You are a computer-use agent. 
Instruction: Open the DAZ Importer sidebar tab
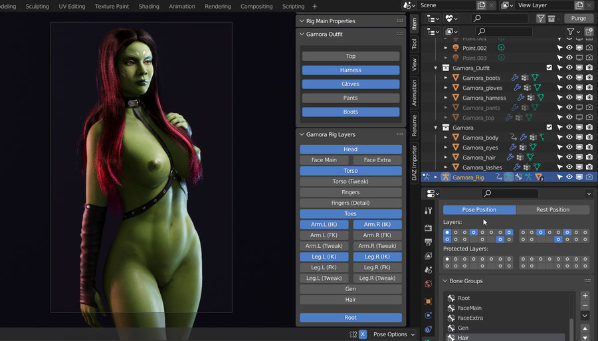tap(414, 163)
